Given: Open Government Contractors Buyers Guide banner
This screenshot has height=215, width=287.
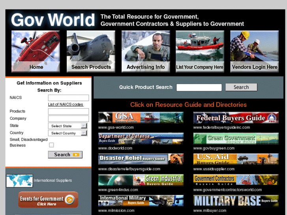Looking at the screenshot, I should 236,180.
